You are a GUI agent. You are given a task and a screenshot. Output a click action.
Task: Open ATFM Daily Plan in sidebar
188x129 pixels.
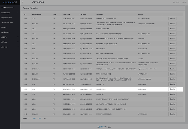coord(7,8)
